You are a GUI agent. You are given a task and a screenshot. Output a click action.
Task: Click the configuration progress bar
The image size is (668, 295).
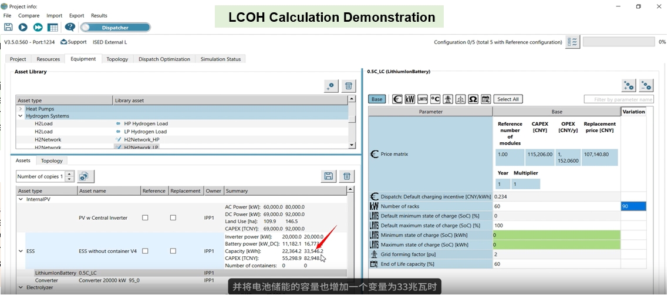[619, 42]
